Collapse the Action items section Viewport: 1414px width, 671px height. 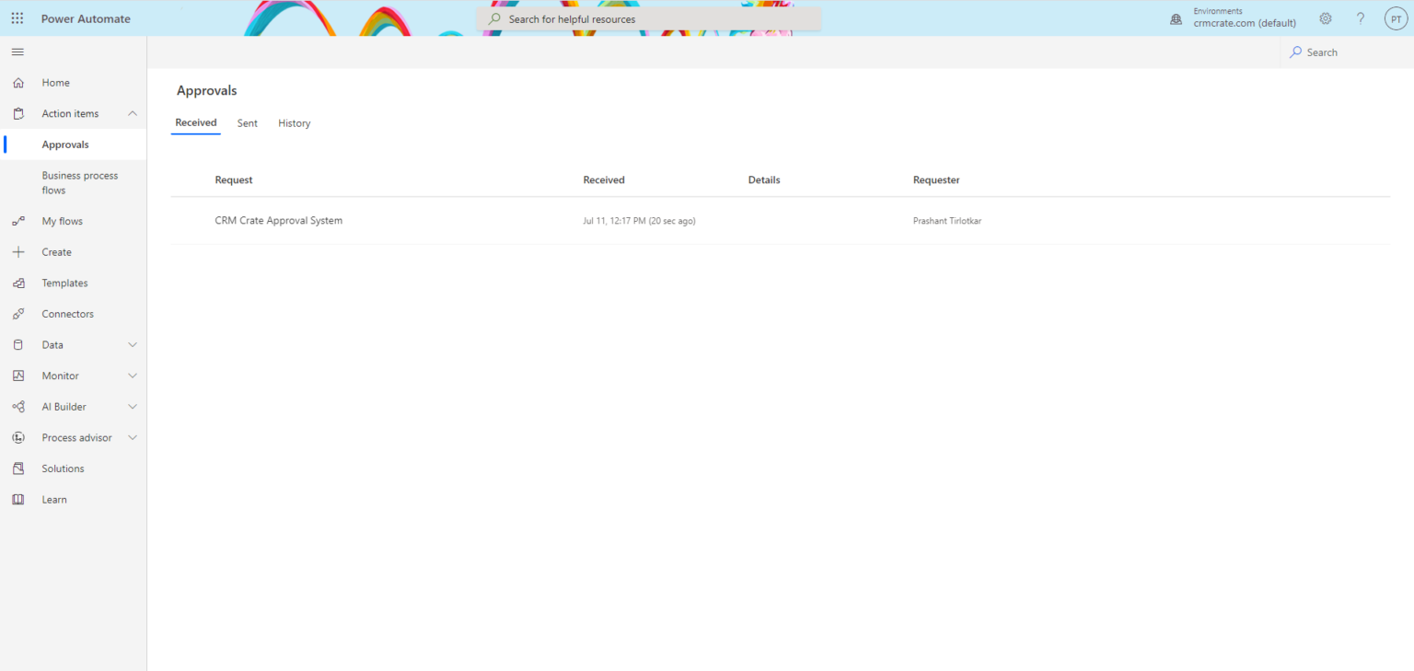[132, 113]
